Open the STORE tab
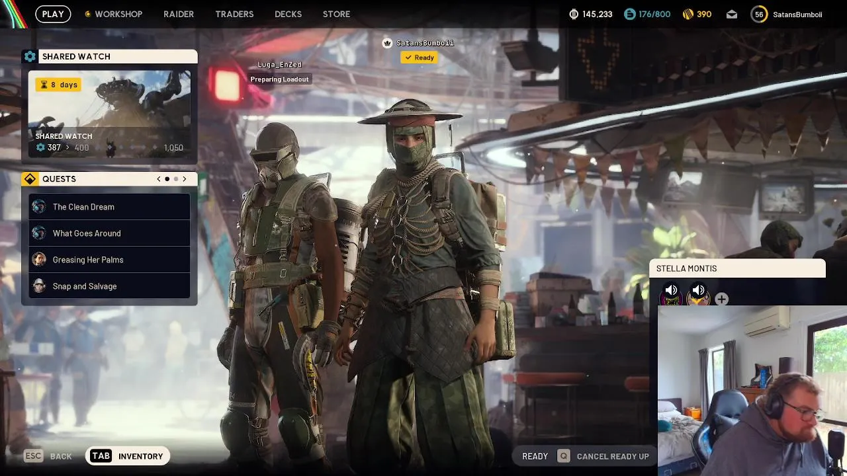The image size is (847, 476). tap(336, 14)
